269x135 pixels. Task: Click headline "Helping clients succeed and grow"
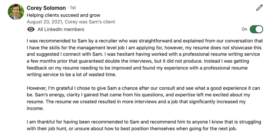(x=63, y=15)
